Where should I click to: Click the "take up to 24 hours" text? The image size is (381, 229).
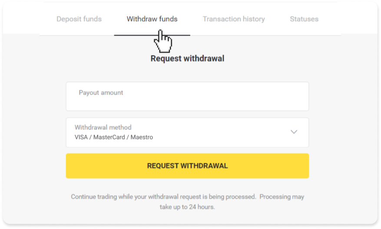[187, 207]
